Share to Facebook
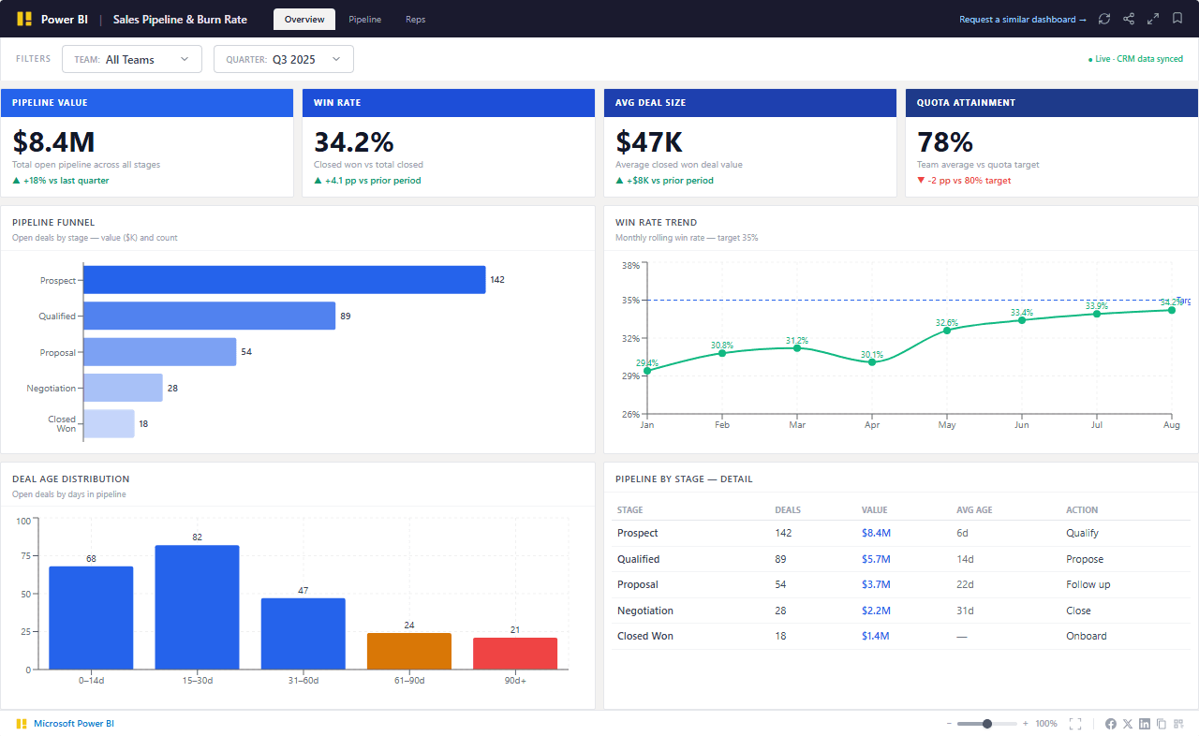The height and width of the screenshot is (736, 1199). click(x=1111, y=724)
